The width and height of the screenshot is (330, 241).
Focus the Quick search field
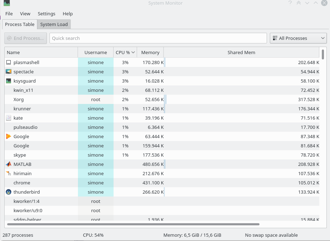pos(158,38)
